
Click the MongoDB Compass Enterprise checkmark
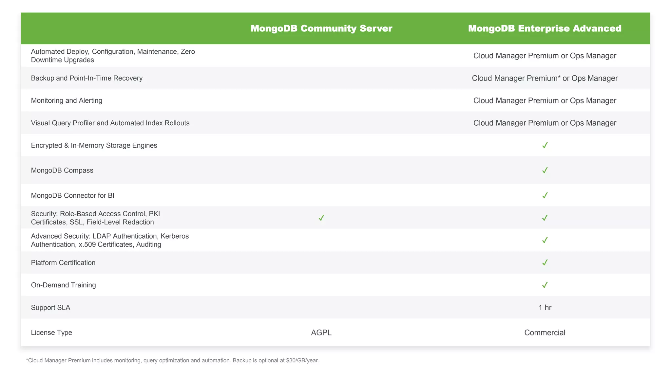545,170
